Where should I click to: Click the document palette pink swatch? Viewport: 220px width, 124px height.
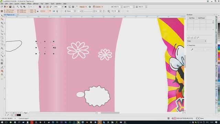[16, 115]
